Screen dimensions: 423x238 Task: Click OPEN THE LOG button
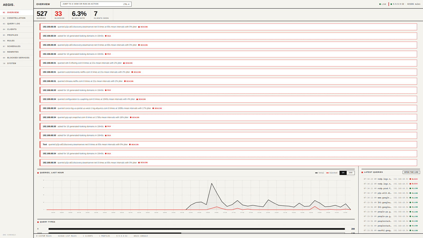411,172
